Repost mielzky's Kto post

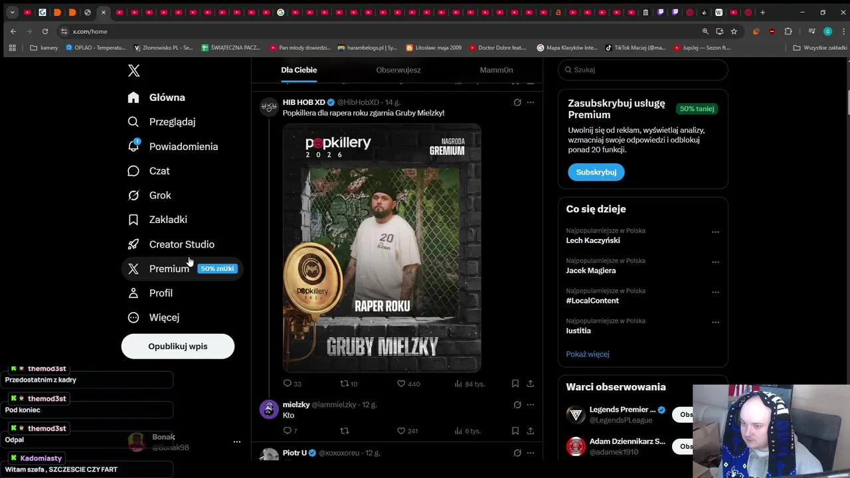click(x=344, y=431)
